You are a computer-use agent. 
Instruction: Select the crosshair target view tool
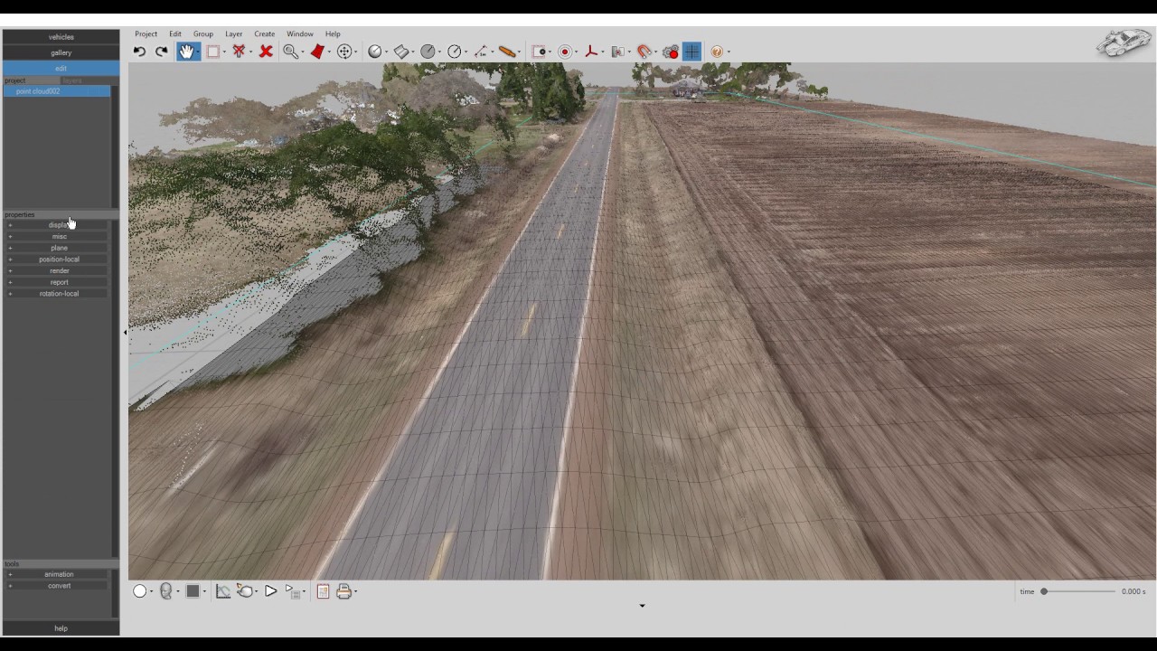344,52
